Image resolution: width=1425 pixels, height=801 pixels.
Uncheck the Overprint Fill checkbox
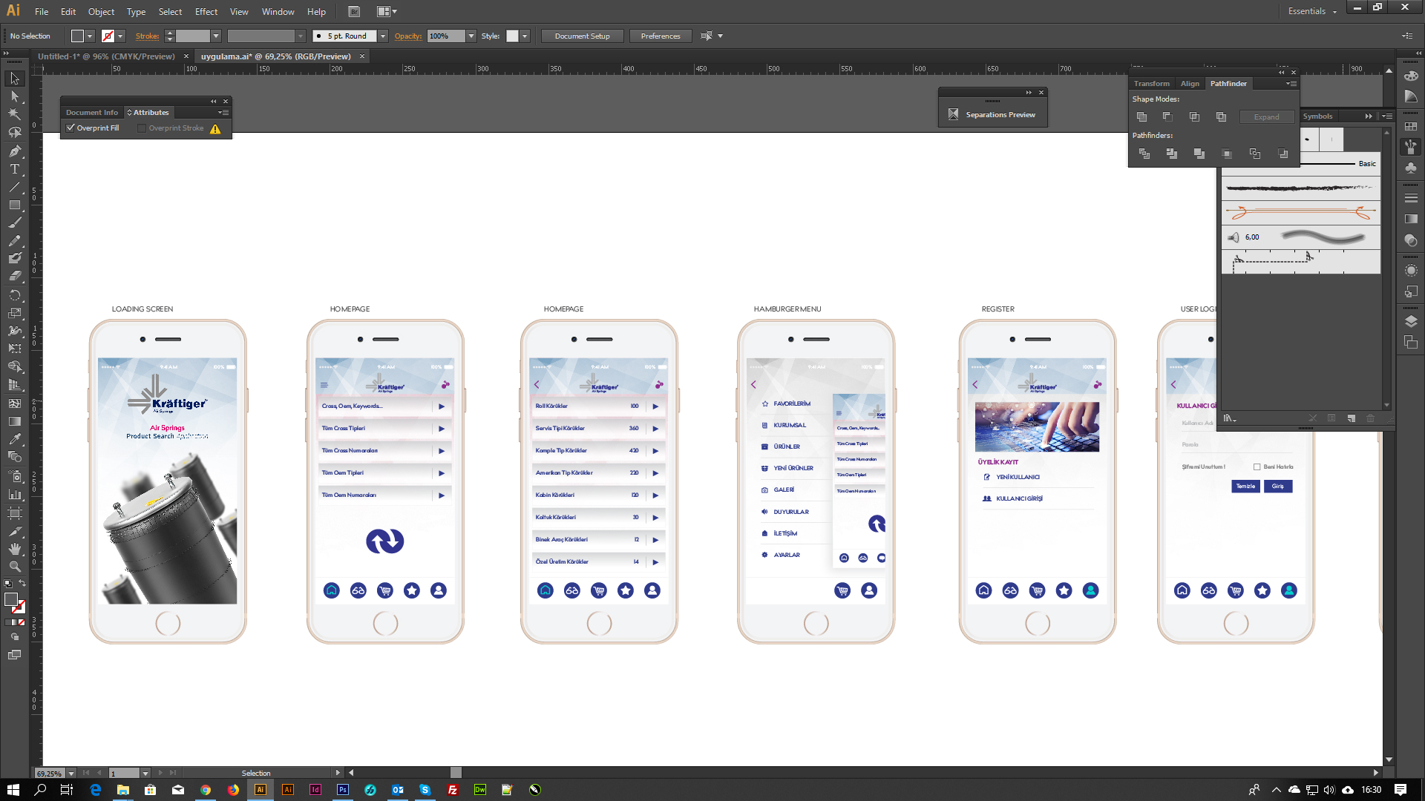71,128
